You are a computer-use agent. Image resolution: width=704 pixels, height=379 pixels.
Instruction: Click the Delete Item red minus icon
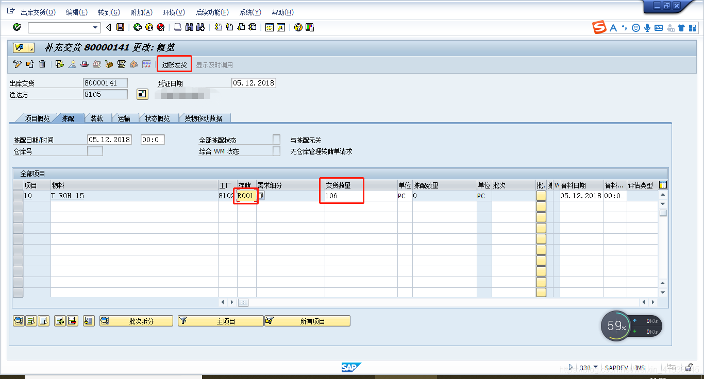tap(72, 321)
